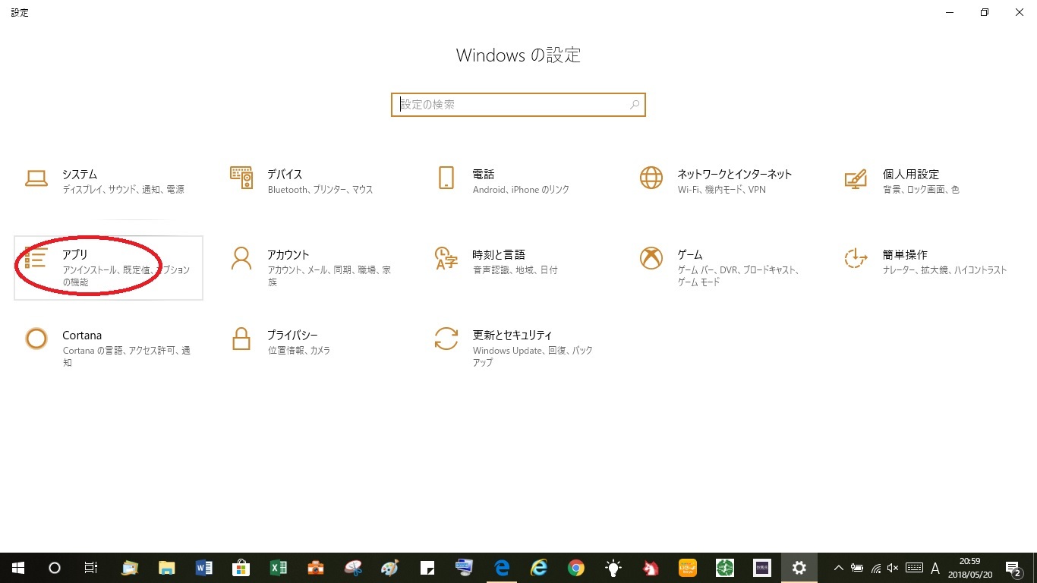
Task: Open the lightbulb Tips app on taskbar
Action: tap(613, 568)
